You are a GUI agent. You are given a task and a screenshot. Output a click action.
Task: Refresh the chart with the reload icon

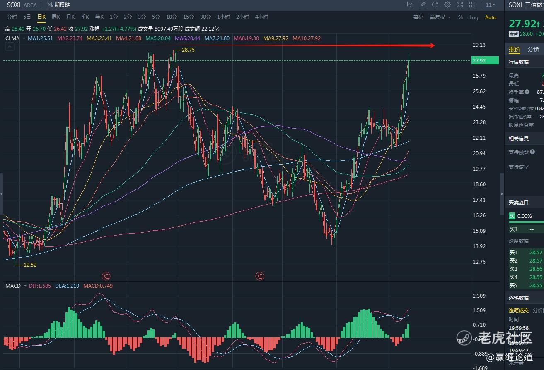coord(435,5)
